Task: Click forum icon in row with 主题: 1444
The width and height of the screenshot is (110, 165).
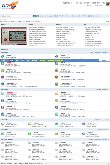Action: pos(3,56)
